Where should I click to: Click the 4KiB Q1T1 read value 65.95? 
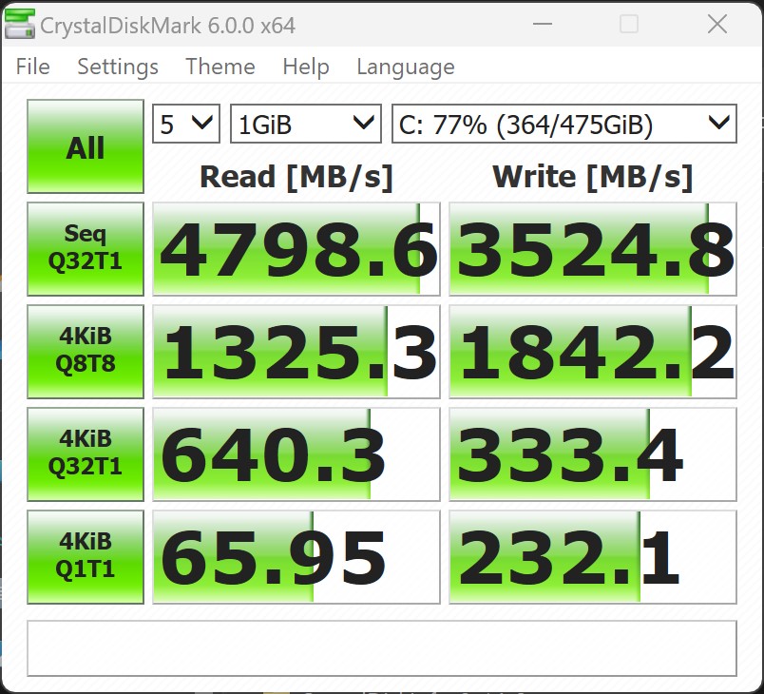296,557
